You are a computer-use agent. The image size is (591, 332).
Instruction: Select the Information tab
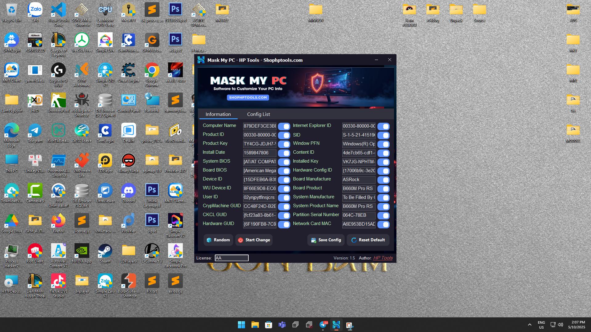[x=218, y=114]
